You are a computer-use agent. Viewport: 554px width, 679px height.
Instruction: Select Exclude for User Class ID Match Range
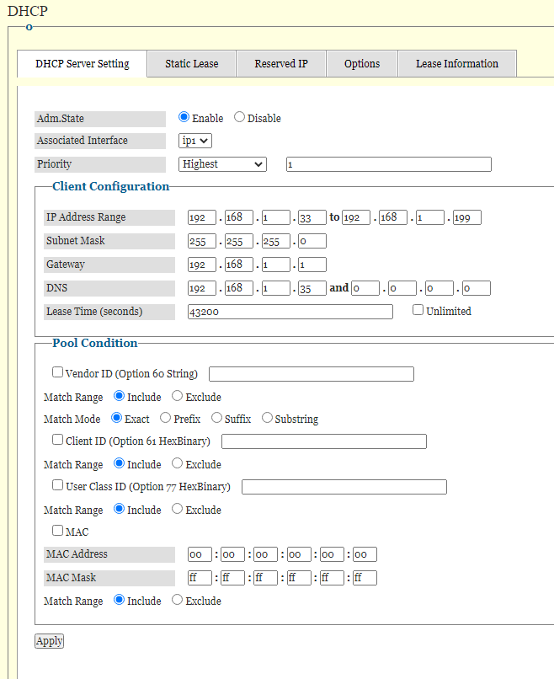point(177,509)
